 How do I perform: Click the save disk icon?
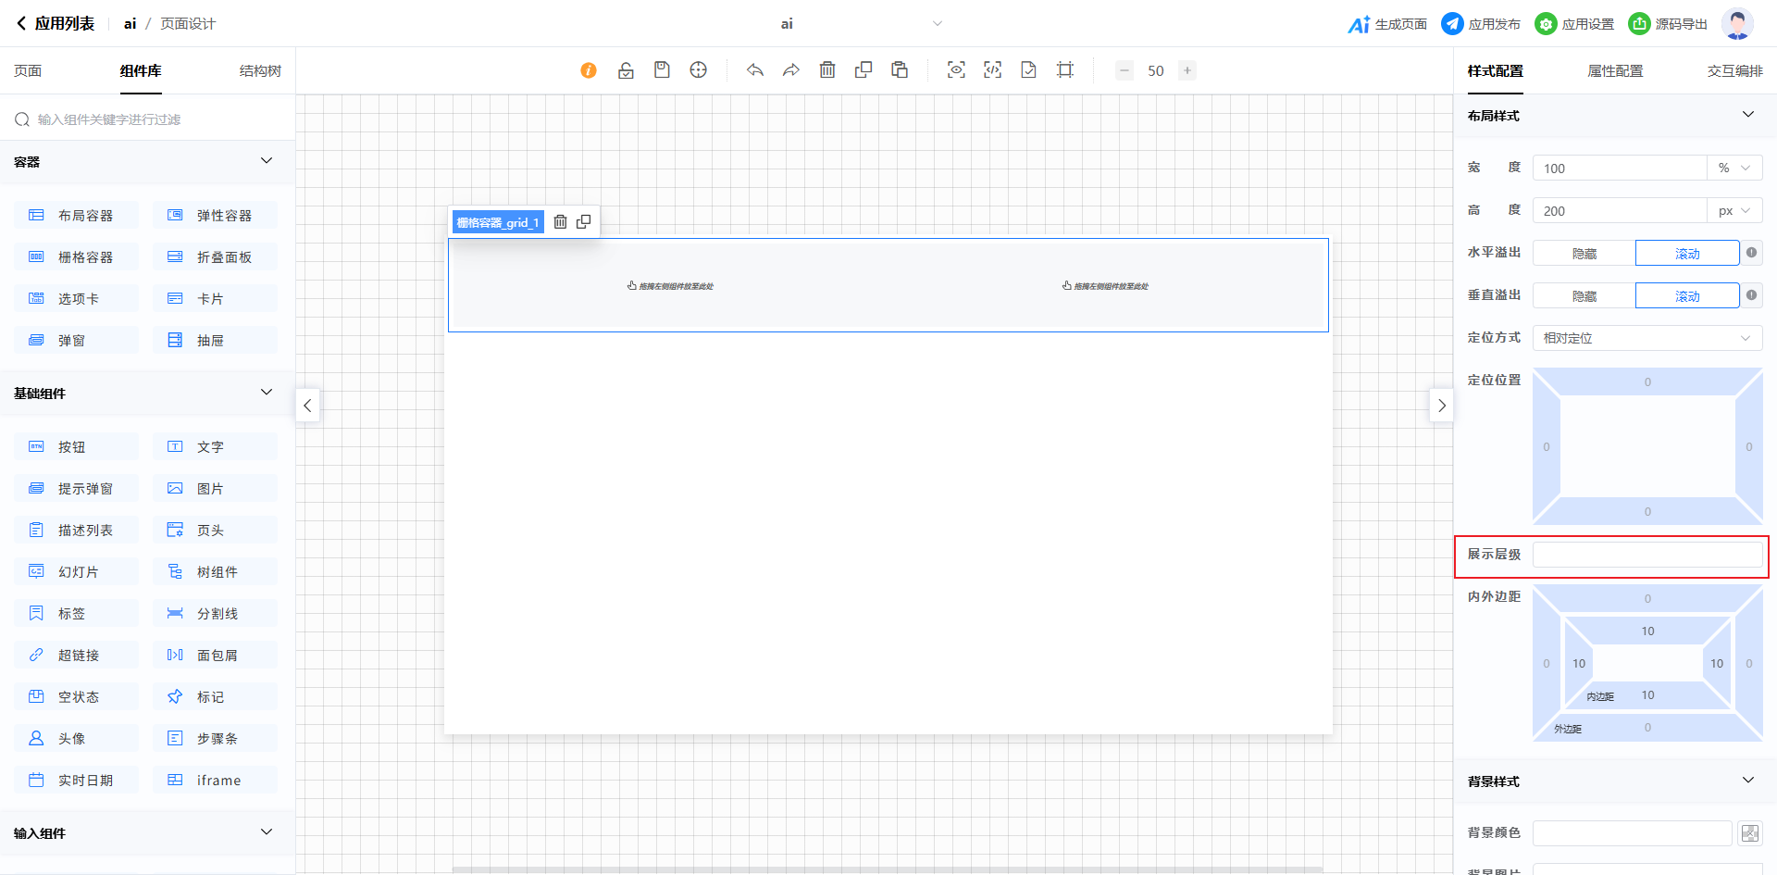662,70
